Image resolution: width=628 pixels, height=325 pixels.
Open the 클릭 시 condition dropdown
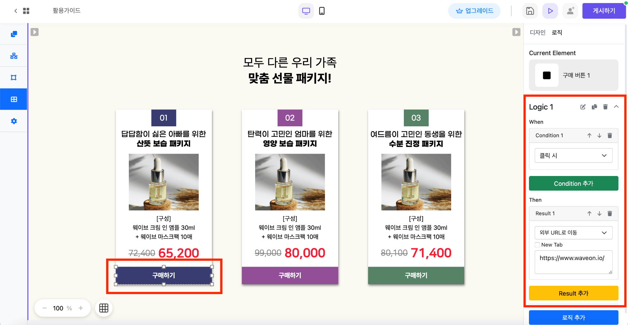pyautogui.click(x=573, y=155)
